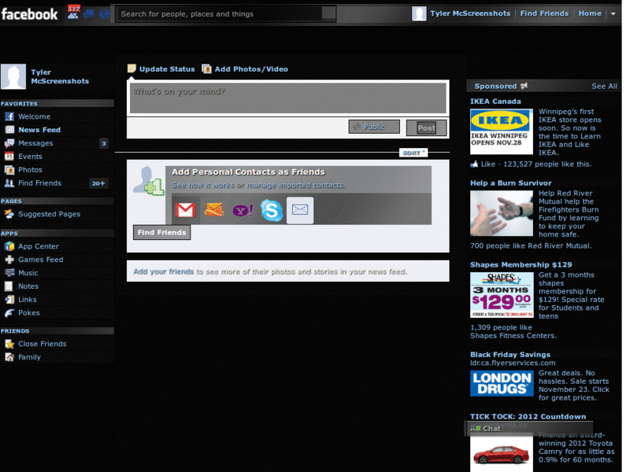Open Home in the top bar
This screenshot has width=630, height=472.
tap(590, 13)
